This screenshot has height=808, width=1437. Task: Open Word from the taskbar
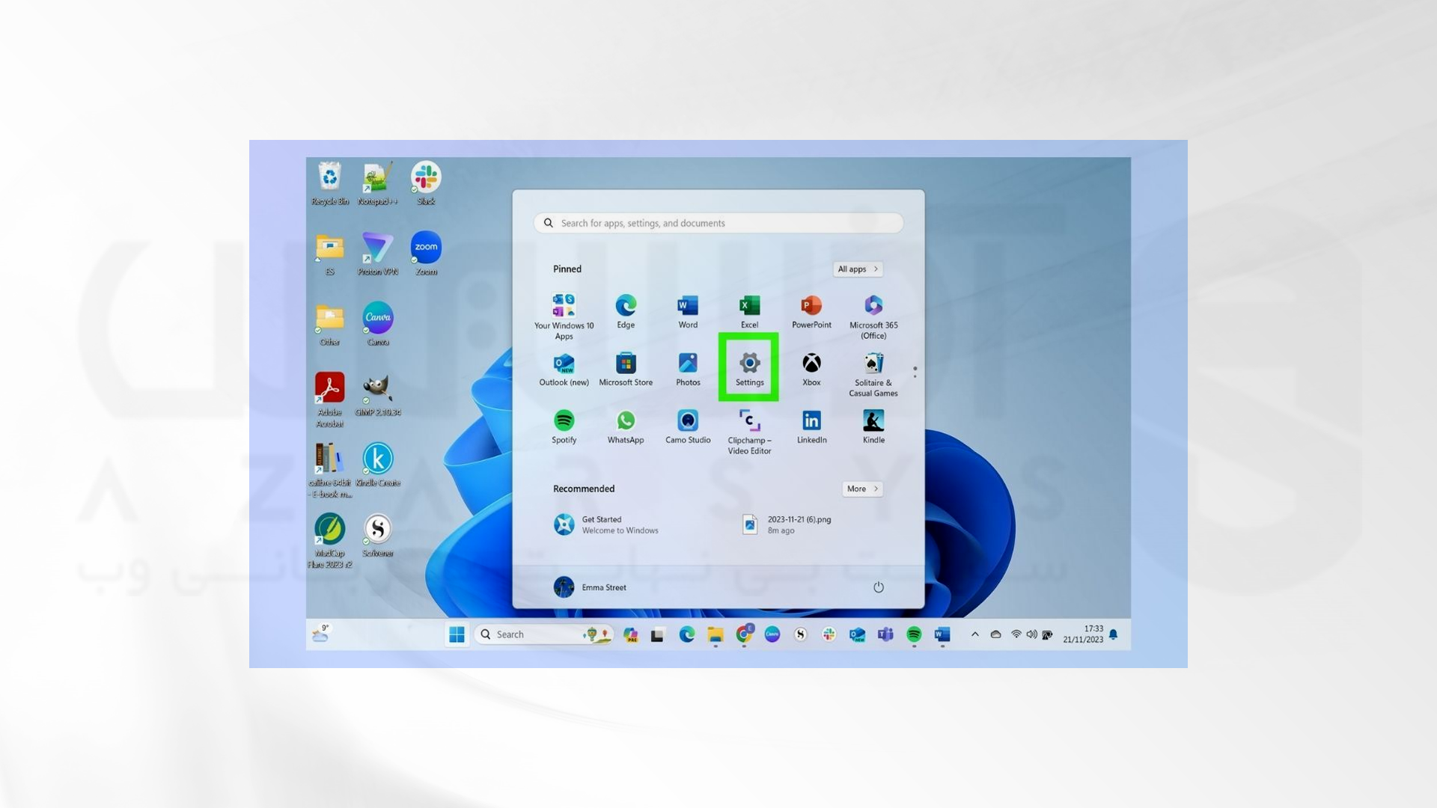(x=942, y=634)
